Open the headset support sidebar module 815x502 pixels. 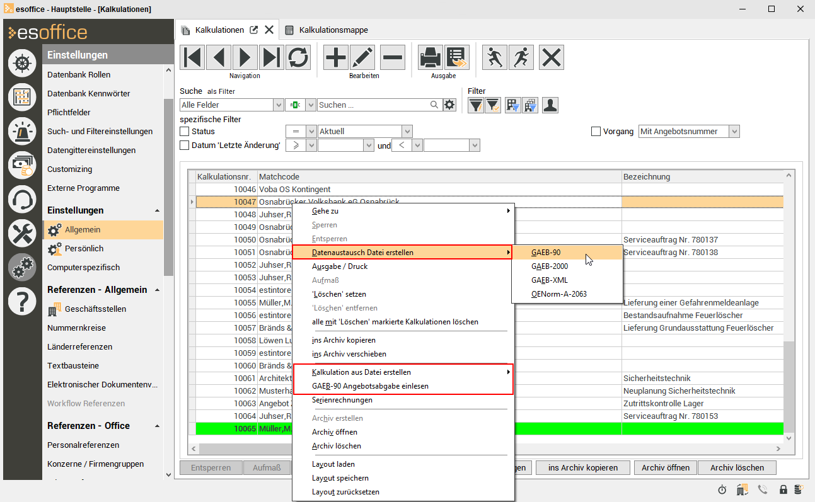click(x=22, y=199)
